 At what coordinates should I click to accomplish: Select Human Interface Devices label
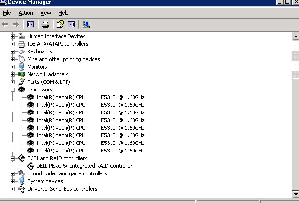56,36
